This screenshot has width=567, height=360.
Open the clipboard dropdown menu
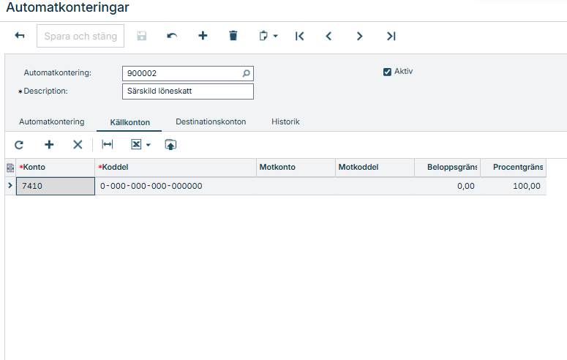point(269,36)
